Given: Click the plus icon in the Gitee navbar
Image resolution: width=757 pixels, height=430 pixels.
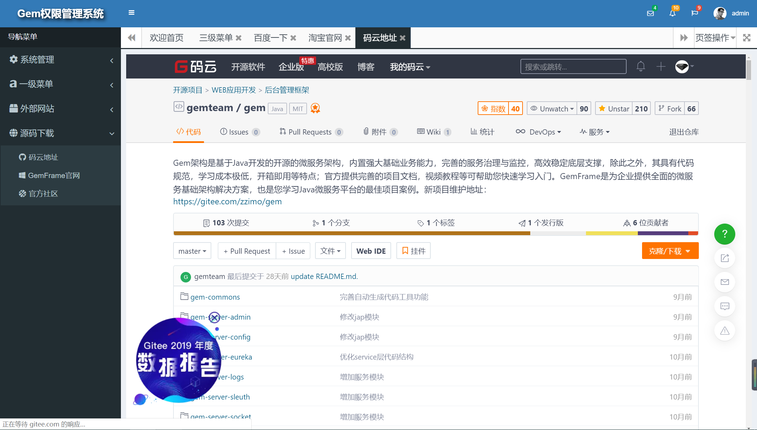Looking at the screenshot, I should click(x=661, y=66).
